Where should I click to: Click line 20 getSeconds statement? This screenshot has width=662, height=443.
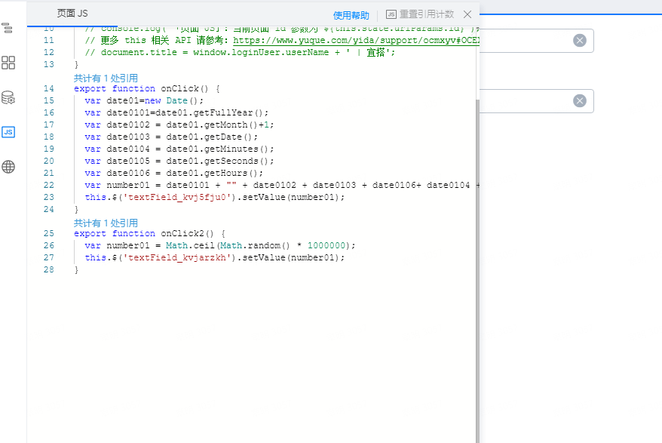179,161
